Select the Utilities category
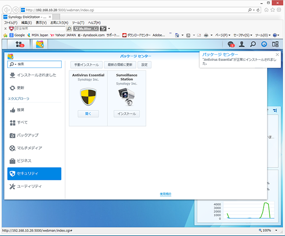 (x=34, y=187)
